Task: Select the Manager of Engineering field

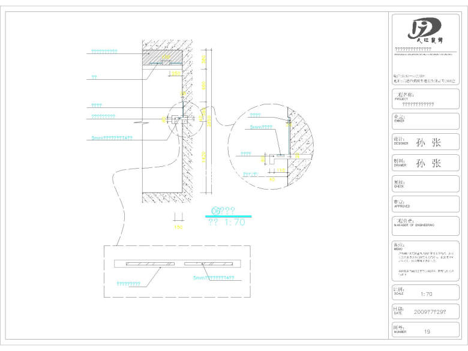Action: pyautogui.click(x=426, y=226)
